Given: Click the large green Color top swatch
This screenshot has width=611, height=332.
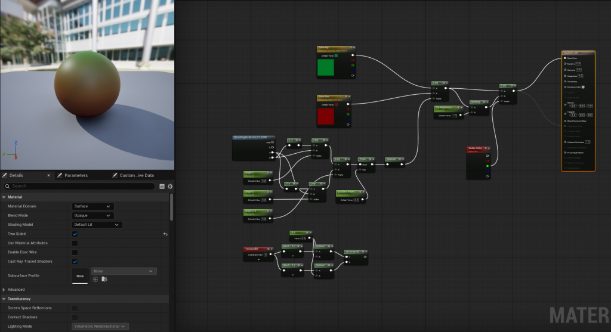Looking at the screenshot, I should (325, 67).
